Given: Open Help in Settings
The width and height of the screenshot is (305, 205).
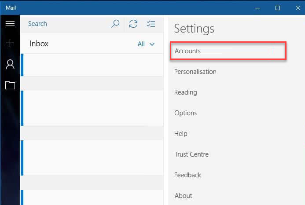Looking at the screenshot, I should click(181, 134).
